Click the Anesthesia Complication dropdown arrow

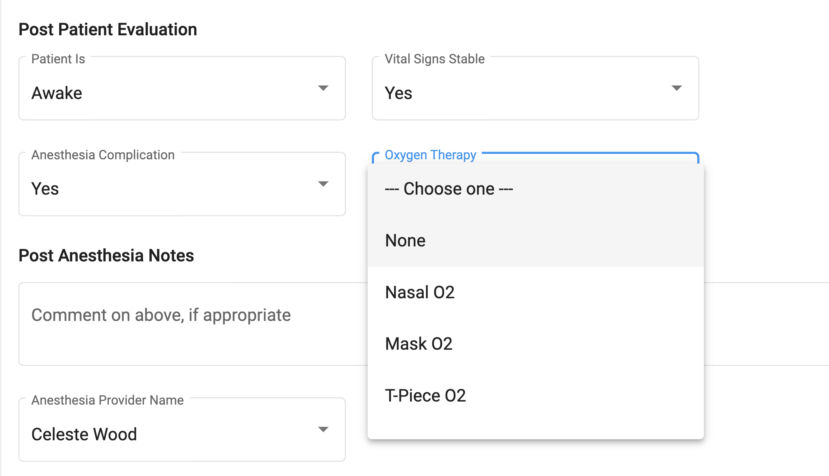323,184
